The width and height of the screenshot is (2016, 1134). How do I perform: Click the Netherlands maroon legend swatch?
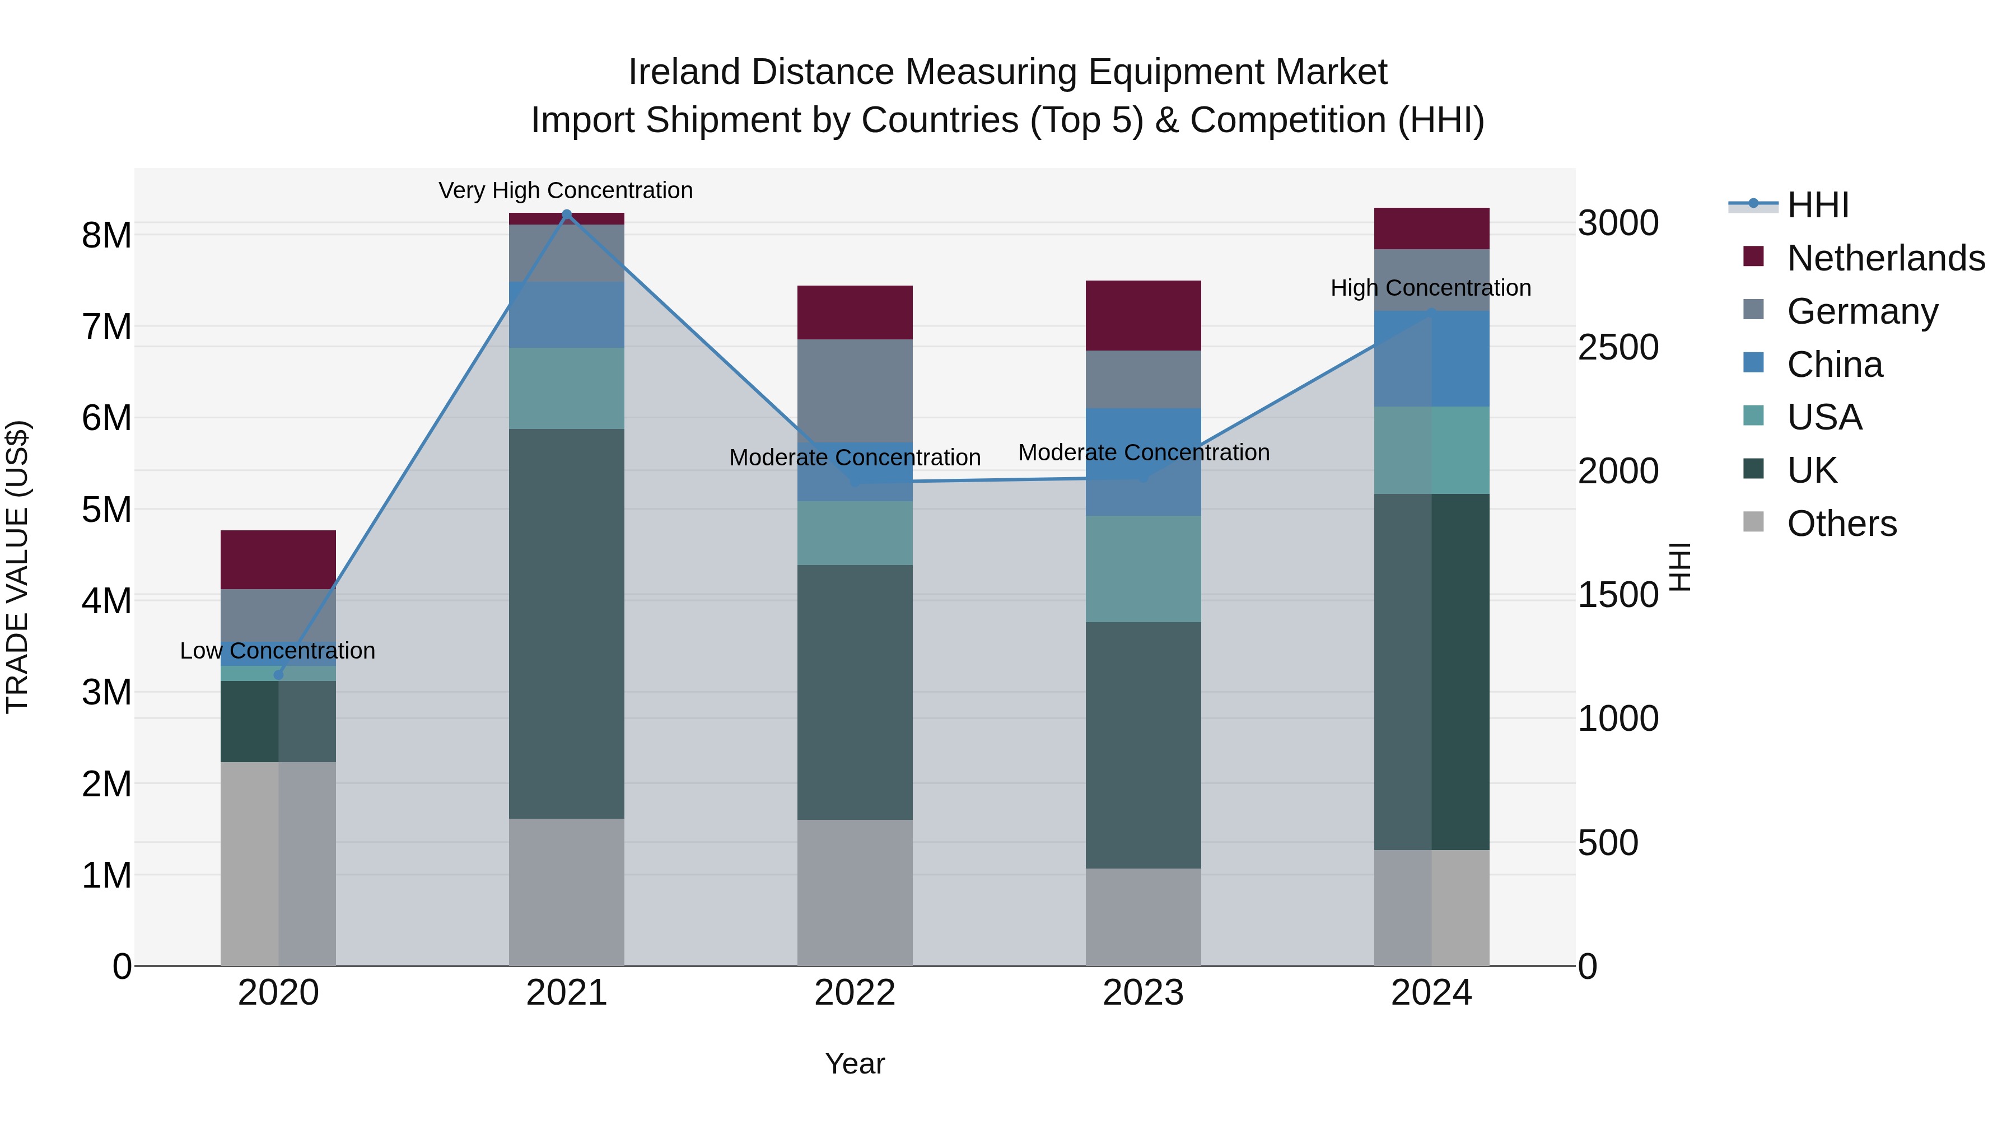[1754, 256]
